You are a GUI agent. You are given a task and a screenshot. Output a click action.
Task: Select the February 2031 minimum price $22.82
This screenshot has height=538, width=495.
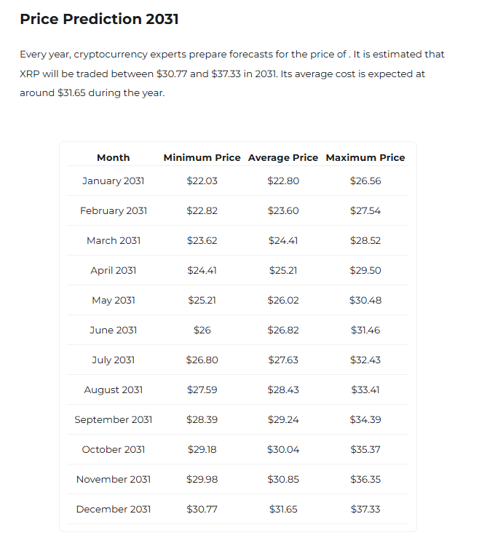coord(202,210)
